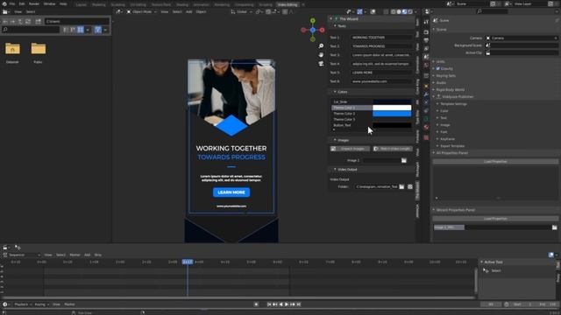Jump to the timeline start frame
The image size is (561, 315).
pyautogui.click(x=269, y=304)
